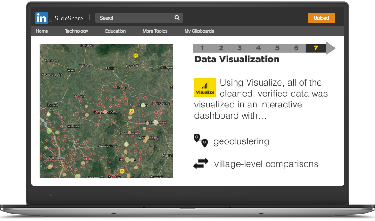Open the SlideShare home link
375x221 pixels.
69,18
